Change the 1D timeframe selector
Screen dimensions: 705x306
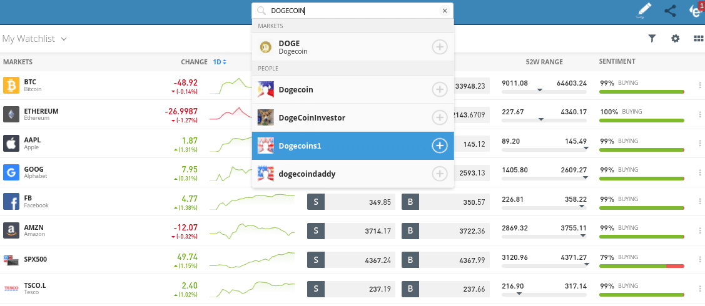(220, 62)
